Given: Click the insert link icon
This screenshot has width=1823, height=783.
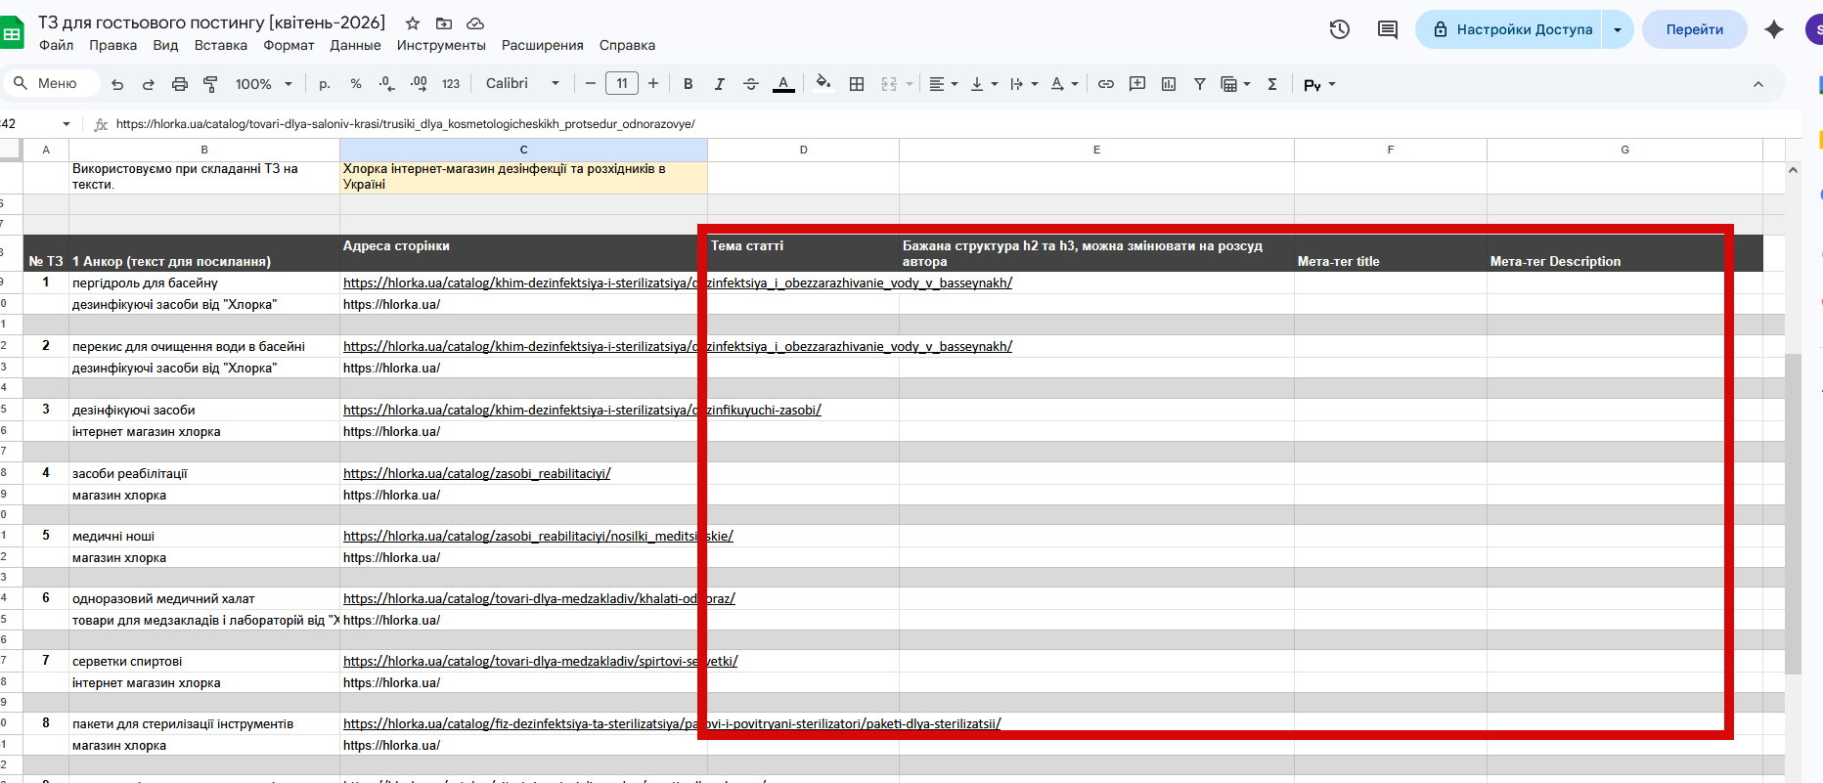Looking at the screenshot, I should pos(1105,84).
